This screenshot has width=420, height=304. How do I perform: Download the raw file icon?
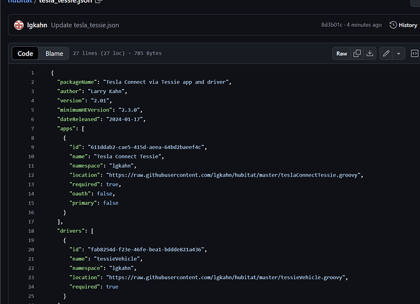370,54
